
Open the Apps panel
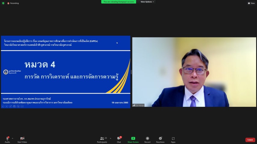click(x=173, y=139)
